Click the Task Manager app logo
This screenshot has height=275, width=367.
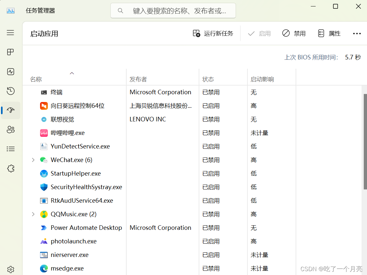pyautogui.click(x=11, y=11)
